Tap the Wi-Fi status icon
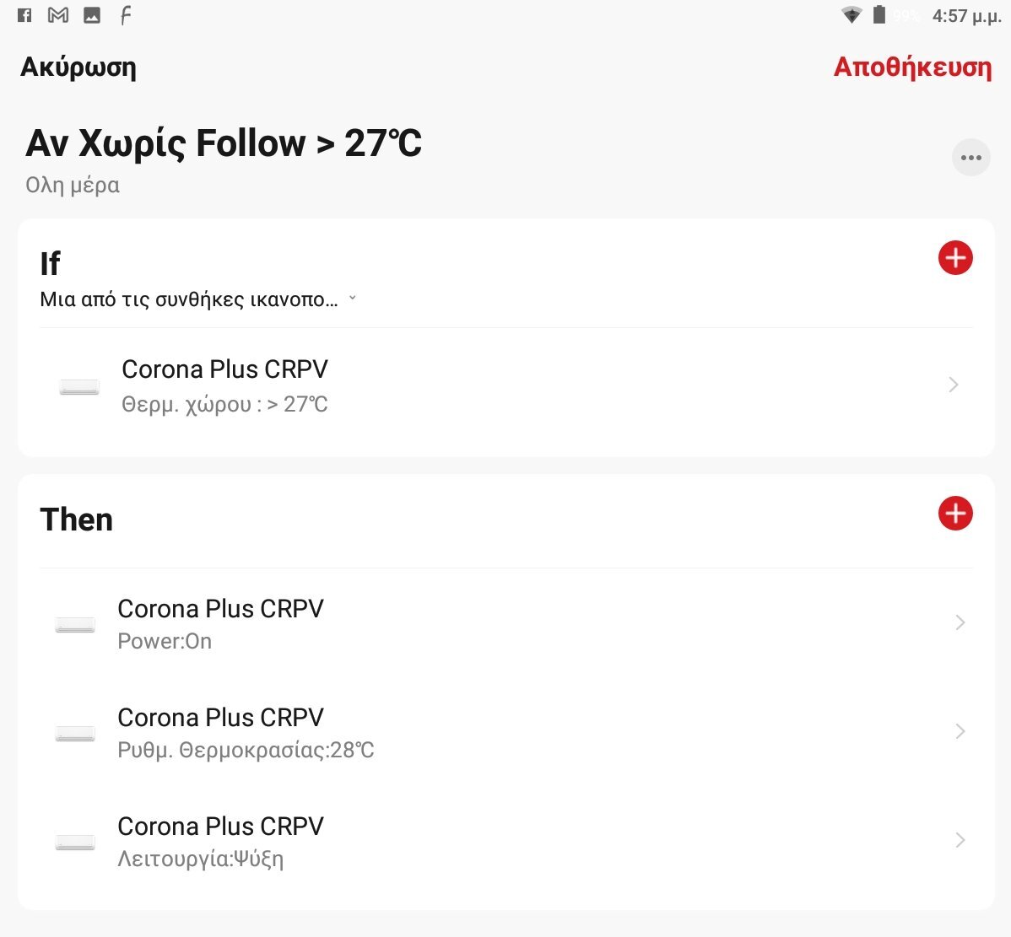The width and height of the screenshot is (1011, 937). [852, 15]
